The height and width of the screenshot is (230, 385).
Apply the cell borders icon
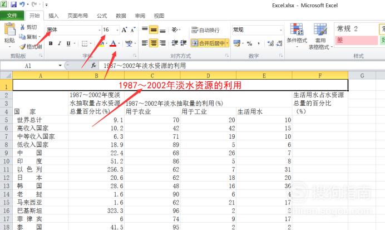(85, 43)
